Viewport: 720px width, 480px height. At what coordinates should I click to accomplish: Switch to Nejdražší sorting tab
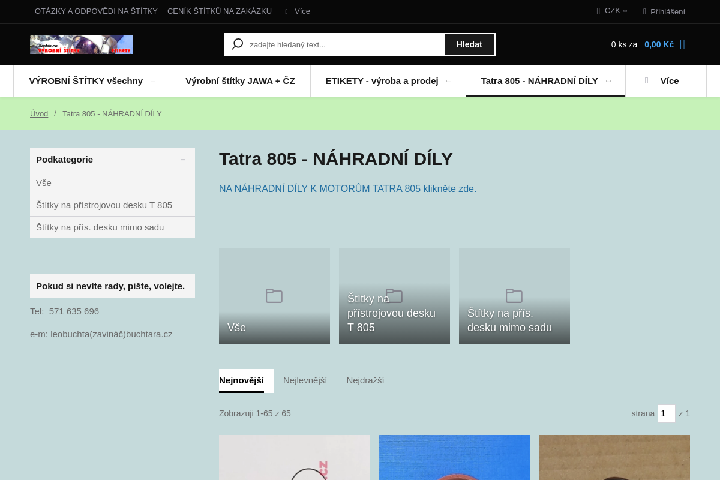click(365, 380)
